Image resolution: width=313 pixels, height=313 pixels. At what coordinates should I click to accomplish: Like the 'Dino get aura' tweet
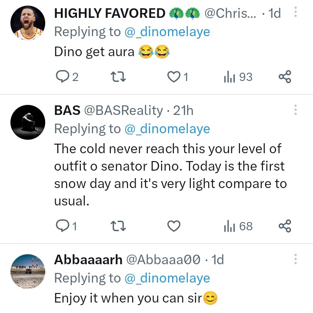click(x=174, y=77)
